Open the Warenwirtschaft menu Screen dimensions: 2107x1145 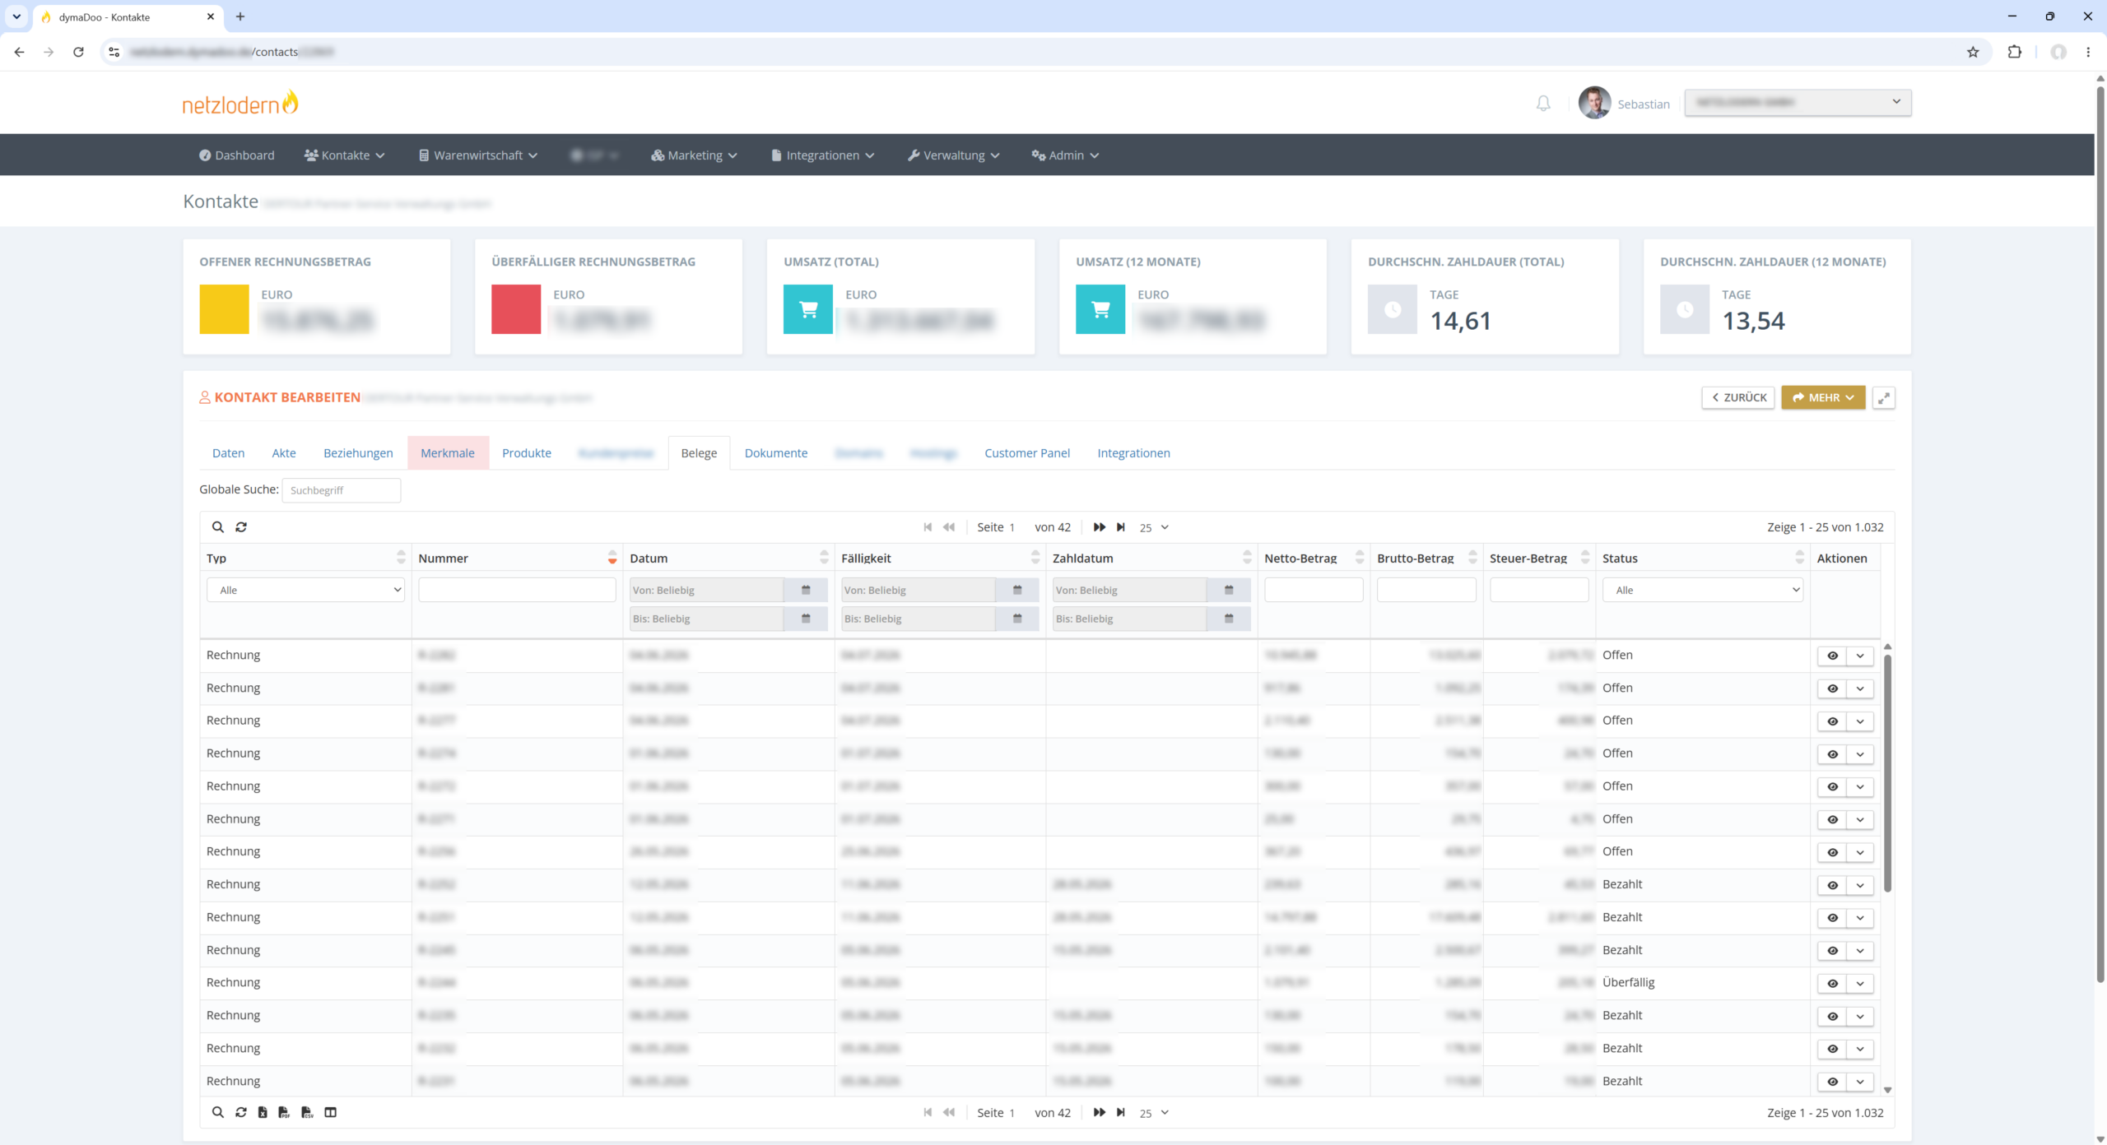coord(478,155)
